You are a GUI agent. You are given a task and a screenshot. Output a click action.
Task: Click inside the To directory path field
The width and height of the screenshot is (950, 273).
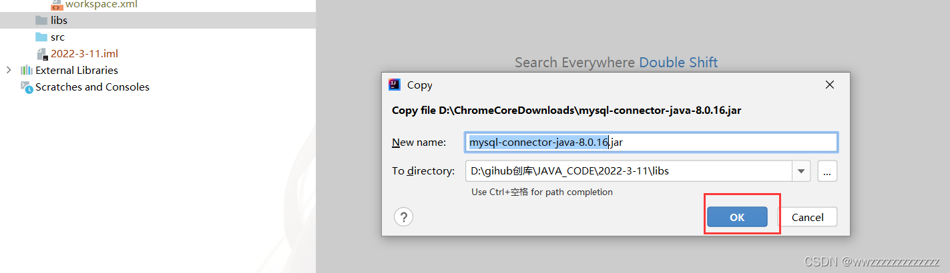click(629, 171)
